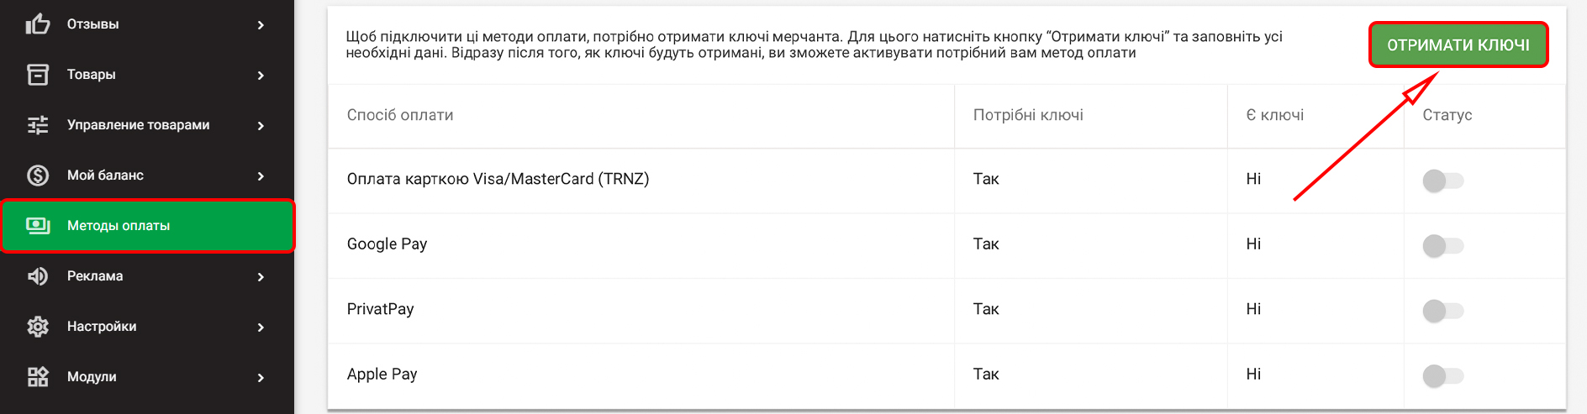Click the megaphone Реклама icon
The image size is (1587, 414).
[x=38, y=276]
